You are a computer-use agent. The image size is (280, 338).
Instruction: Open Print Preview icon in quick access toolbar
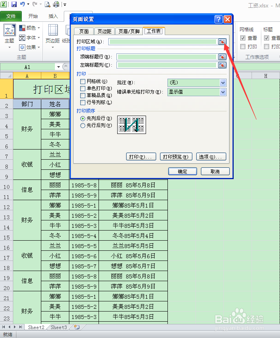point(48,4)
